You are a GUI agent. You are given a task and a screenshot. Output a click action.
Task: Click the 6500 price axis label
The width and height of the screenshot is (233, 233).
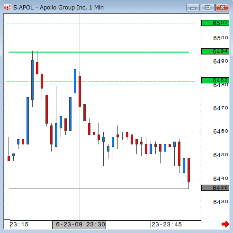tap(221, 38)
